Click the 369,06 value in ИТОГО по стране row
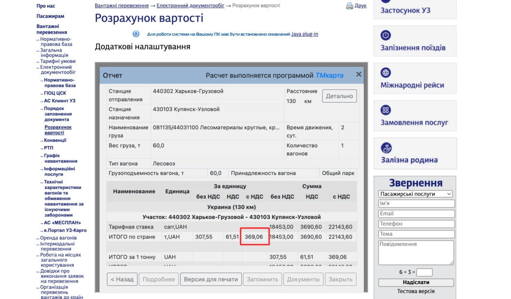Viewport: 511px width, 299px height. click(x=254, y=237)
